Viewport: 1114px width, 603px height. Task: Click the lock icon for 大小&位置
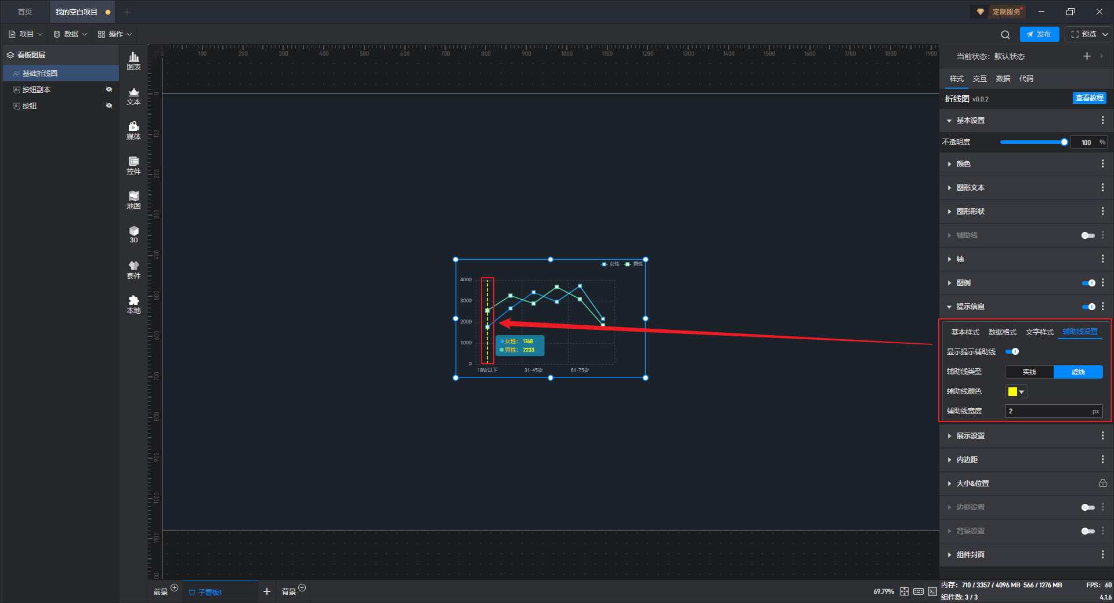pyautogui.click(x=1102, y=484)
